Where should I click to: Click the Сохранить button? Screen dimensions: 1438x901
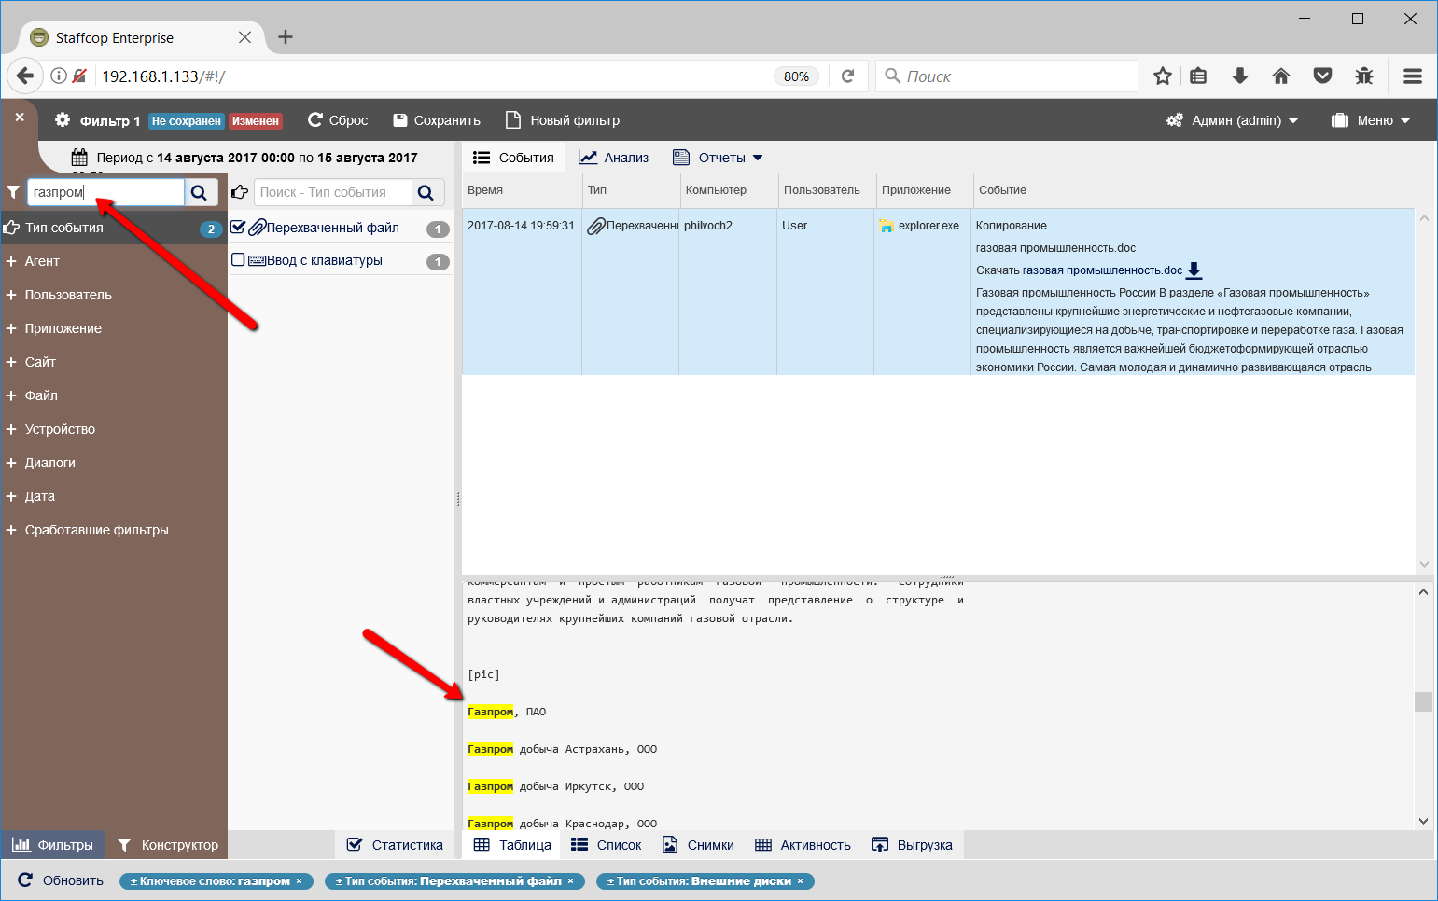tap(437, 120)
